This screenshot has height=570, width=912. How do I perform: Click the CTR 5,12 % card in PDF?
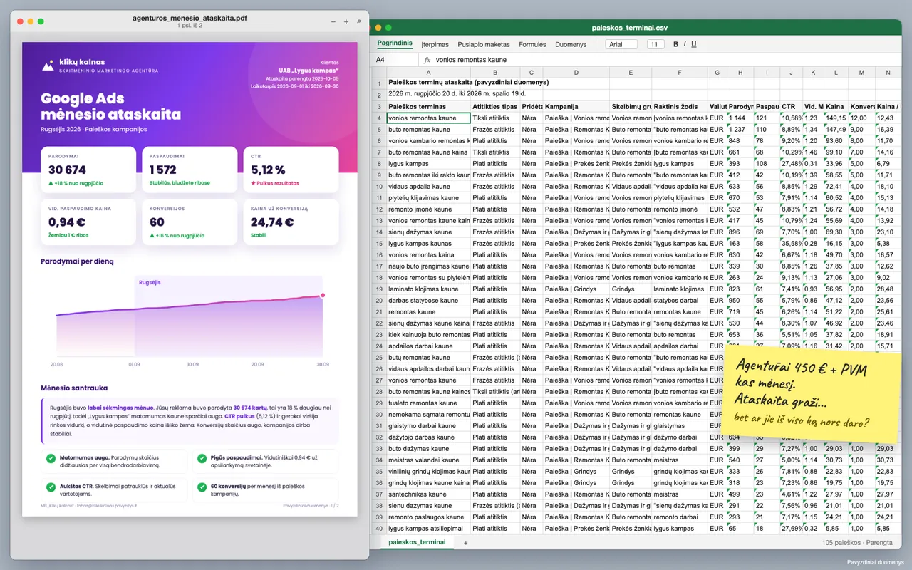coord(291,170)
